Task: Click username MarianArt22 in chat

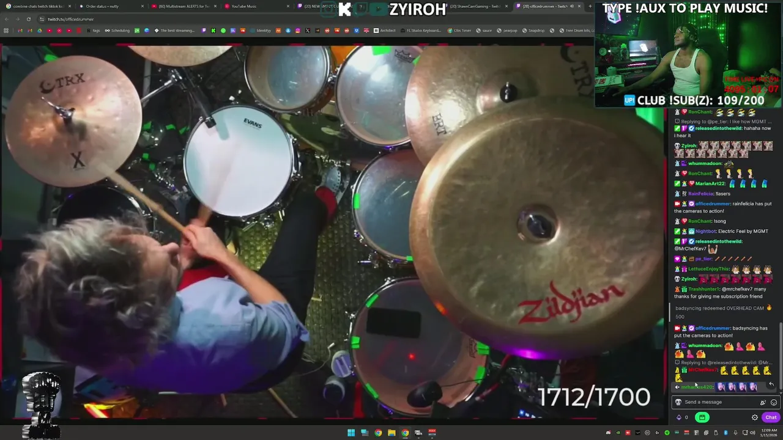Action: 710,184
